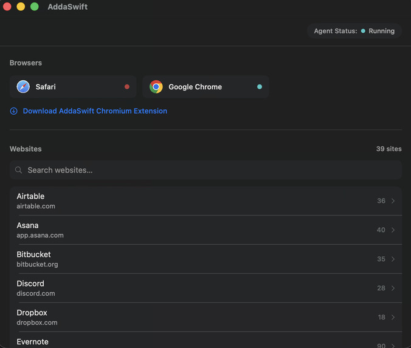411x348 pixels.
Task: Expand the Discord row chevron
Action: [x=393, y=288]
